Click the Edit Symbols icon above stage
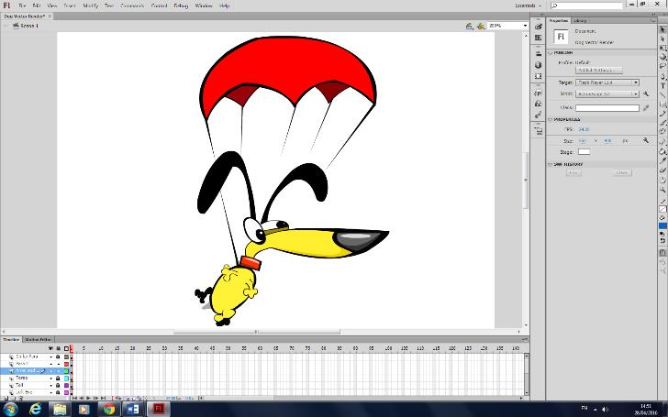Screen dimensions: 668x417 tap(481, 26)
